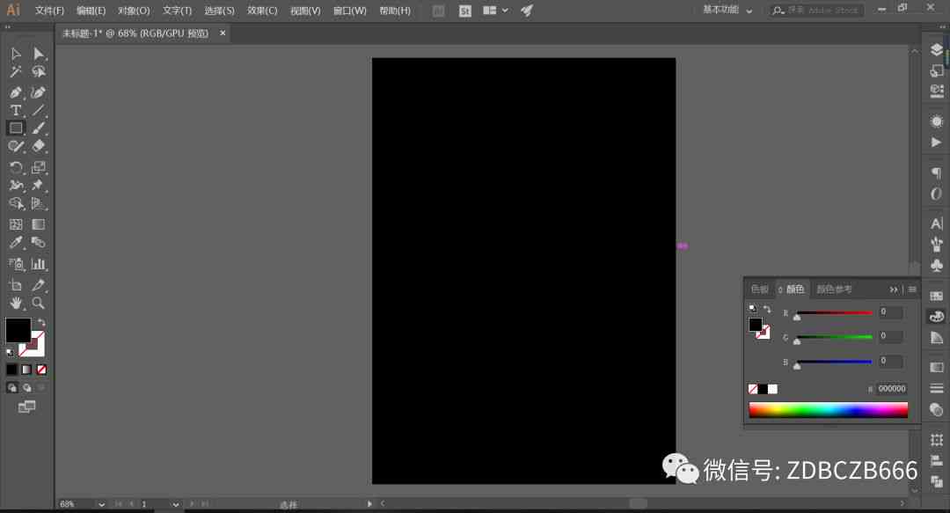Viewport: 950px width, 513px height.
Task: Select the Direct Selection tool
Action: 38,54
